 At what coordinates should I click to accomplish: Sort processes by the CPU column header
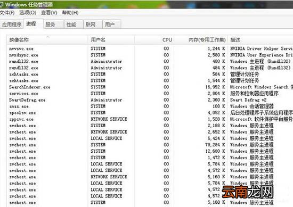pos(154,40)
